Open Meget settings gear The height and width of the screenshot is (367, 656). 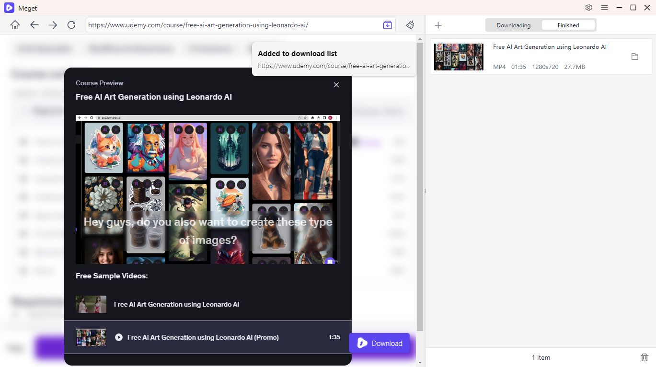point(589,8)
